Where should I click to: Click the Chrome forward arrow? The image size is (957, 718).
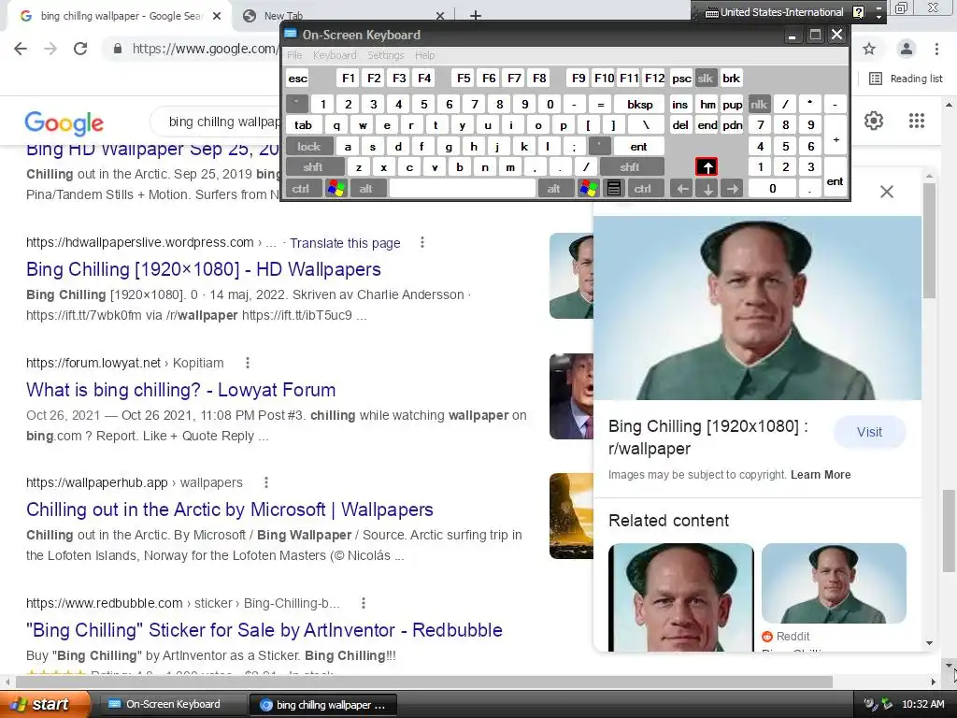tap(50, 49)
